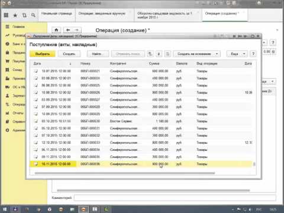Open dropdown arrow left of help in Операция window
The width and height of the screenshot is (284, 213).
pyautogui.click(x=264, y=43)
